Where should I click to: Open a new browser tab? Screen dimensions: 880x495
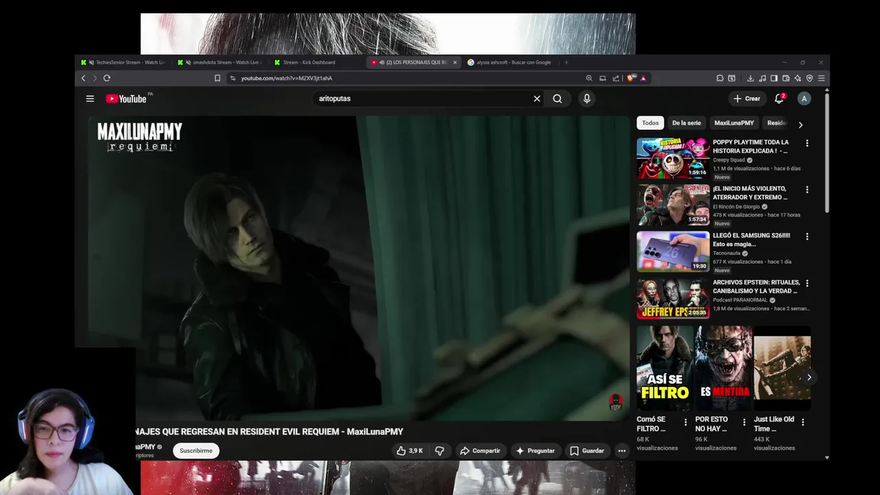[x=566, y=63]
